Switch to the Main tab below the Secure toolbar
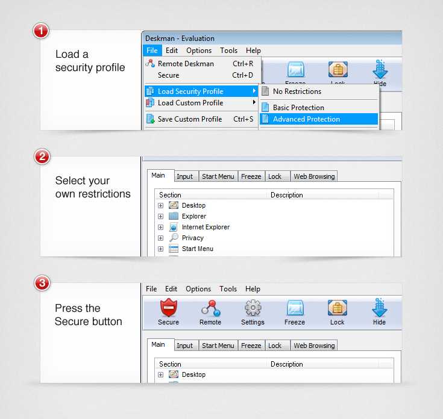This screenshot has width=443, height=419. point(160,344)
